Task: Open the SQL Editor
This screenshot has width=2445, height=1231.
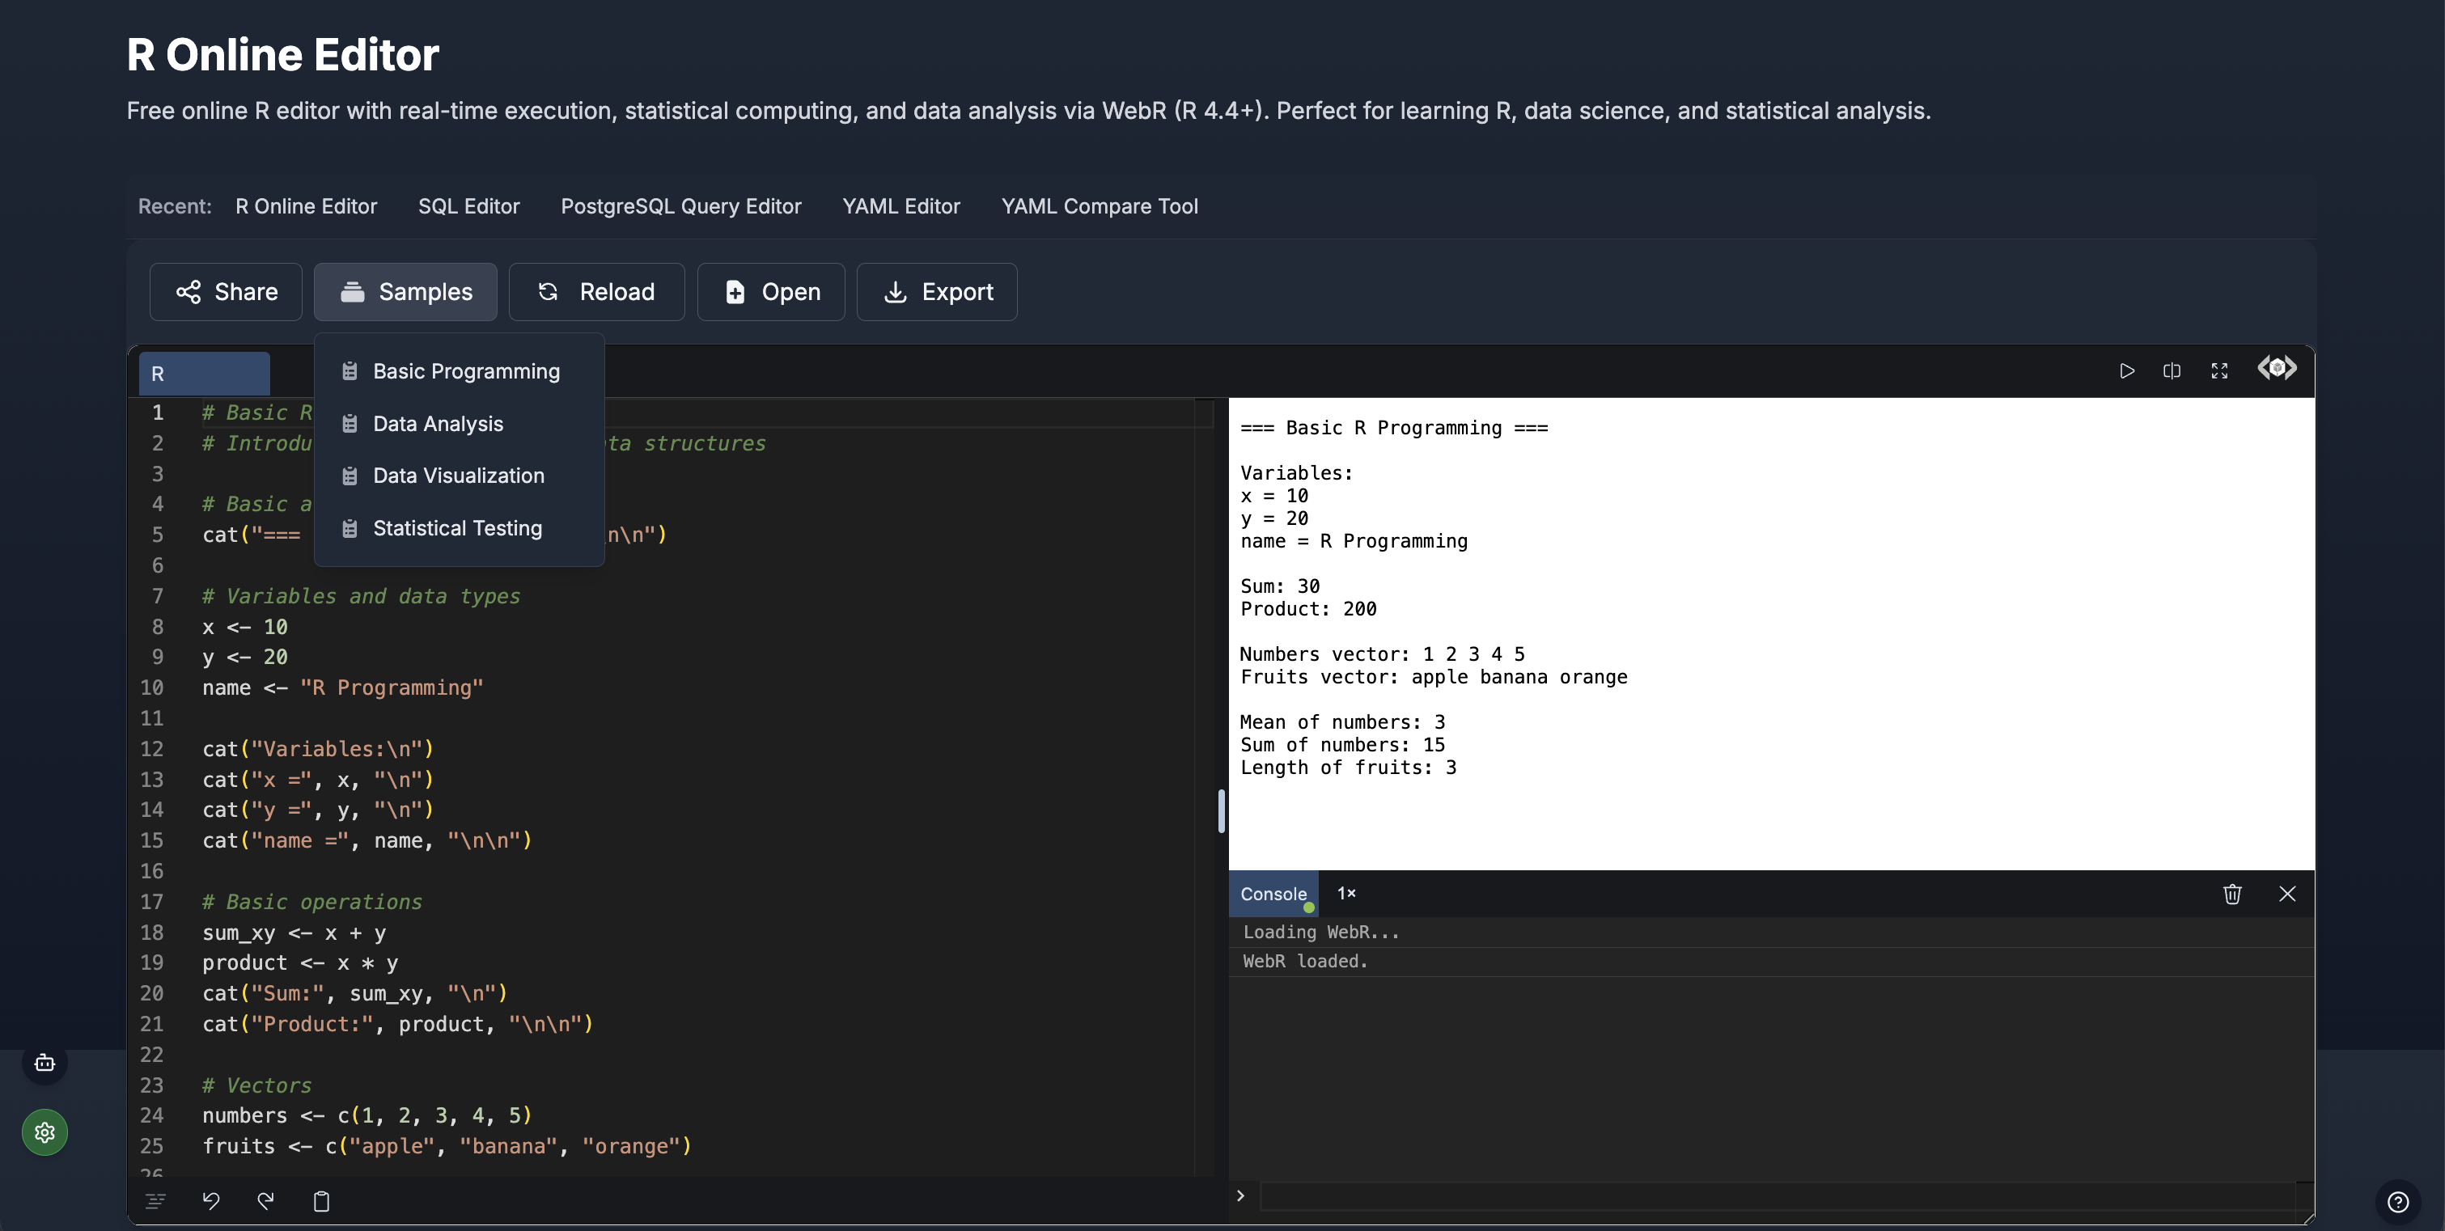Action: coord(469,206)
